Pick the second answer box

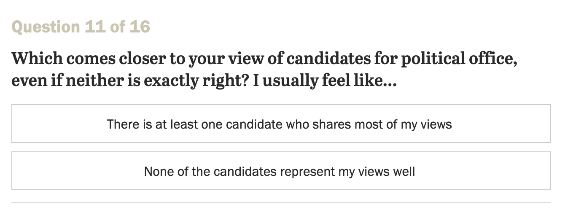pyautogui.click(x=281, y=171)
